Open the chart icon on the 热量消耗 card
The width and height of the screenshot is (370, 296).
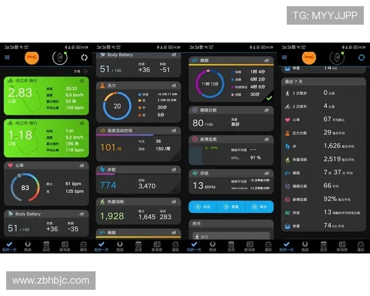pyautogui.click(x=175, y=202)
